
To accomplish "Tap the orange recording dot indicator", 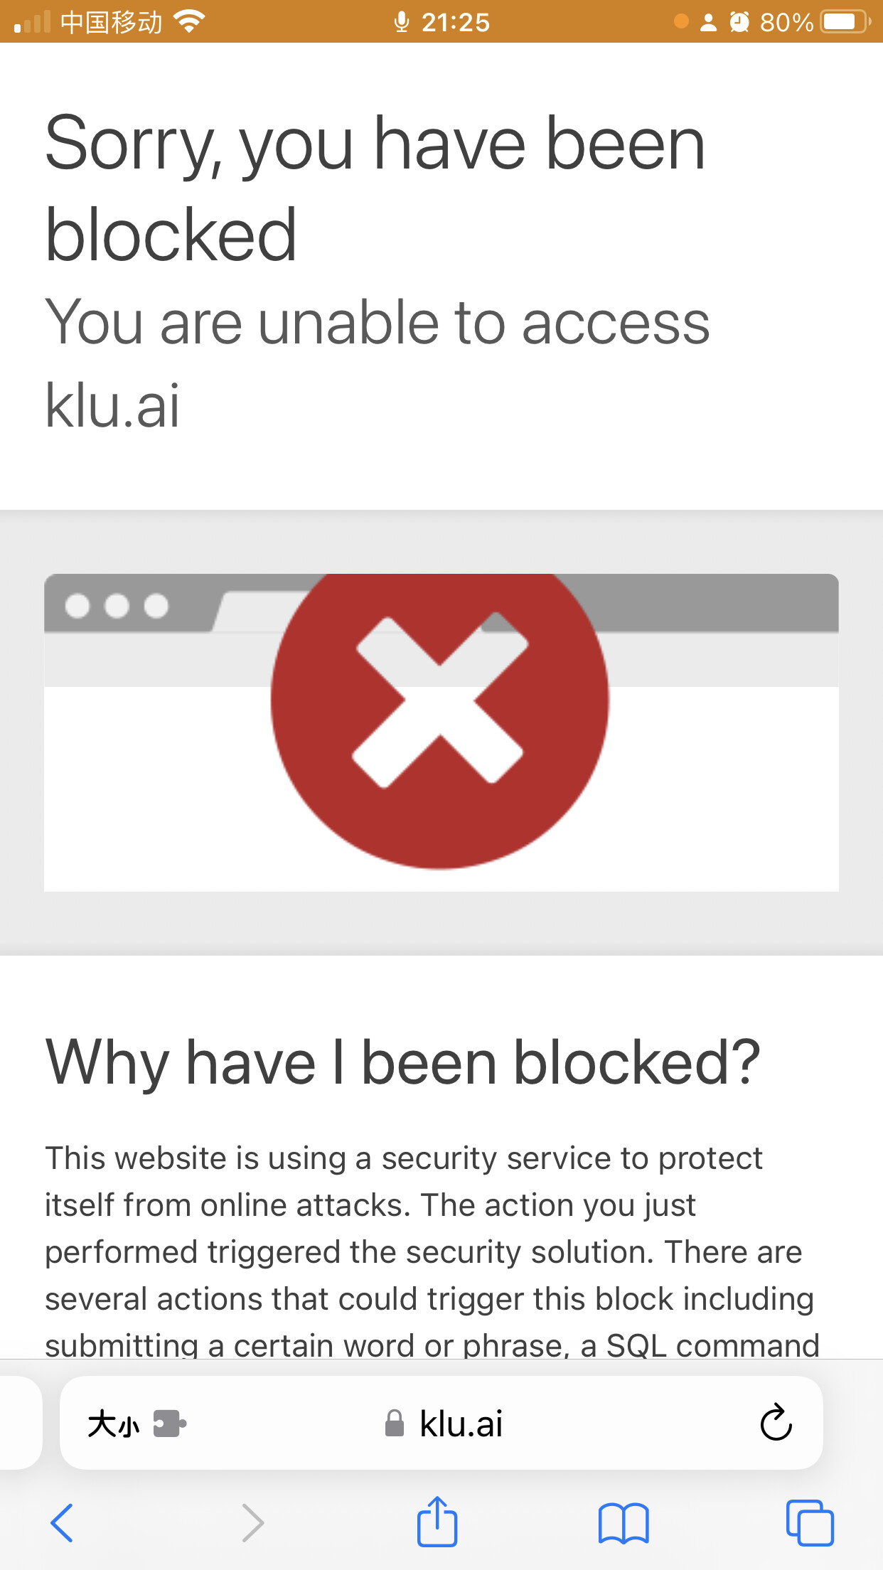I will pyautogui.click(x=681, y=21).
